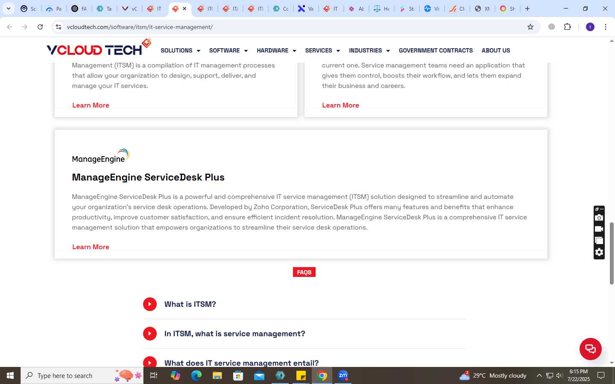This screenshot has width=615, height=384.
Task: Open the weather widget in taskbar
Action: [x=493, y=375]
